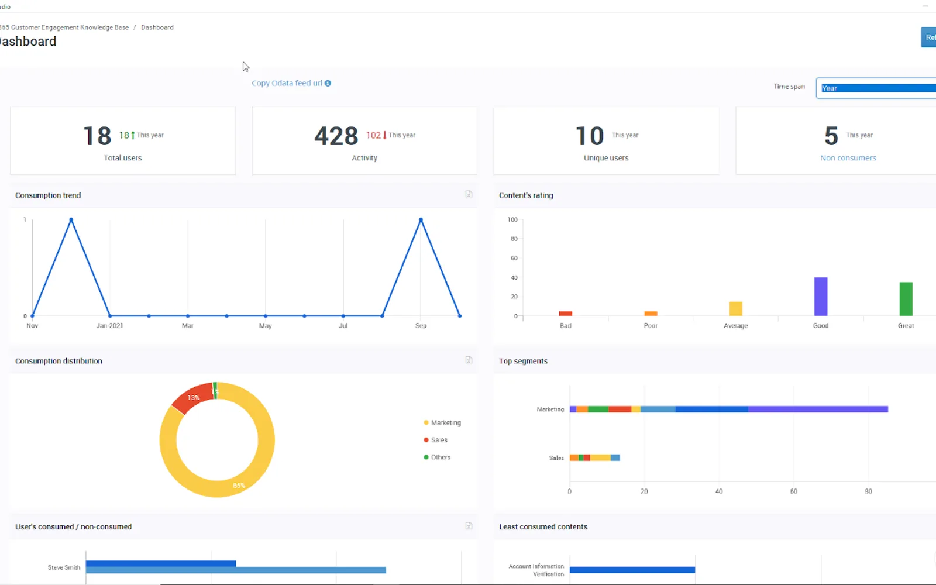Viewport: 936px width, 585px height.
Task: Click the Content's rating heading
Action: (x=526, y=195)
